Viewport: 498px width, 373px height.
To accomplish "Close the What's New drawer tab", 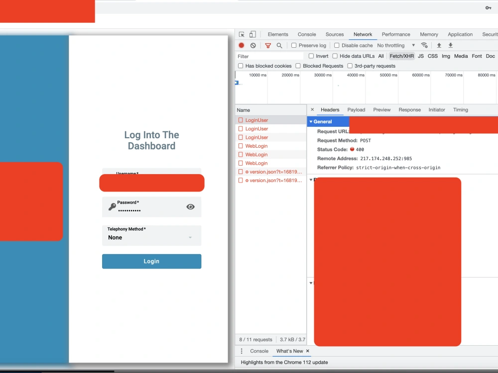I will click(x=307, y=351).
